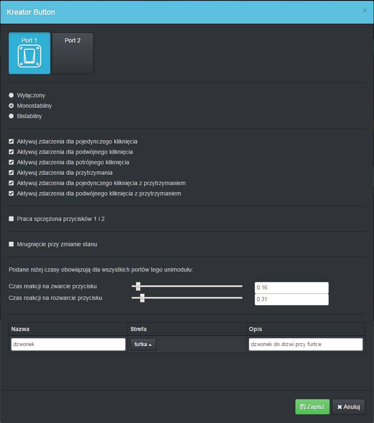This screenshot has height=423, width=374.
Task: Toggle the przytrzymania events checkbox
Action: tap(11, 173)
